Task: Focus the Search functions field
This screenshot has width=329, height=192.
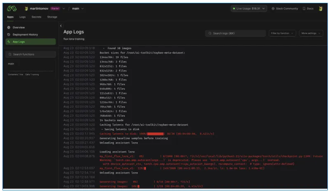Action: click(x=31, y=54)
